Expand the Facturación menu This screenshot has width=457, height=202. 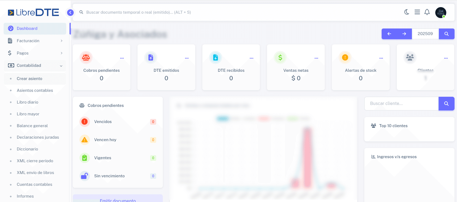click(35, 41)
